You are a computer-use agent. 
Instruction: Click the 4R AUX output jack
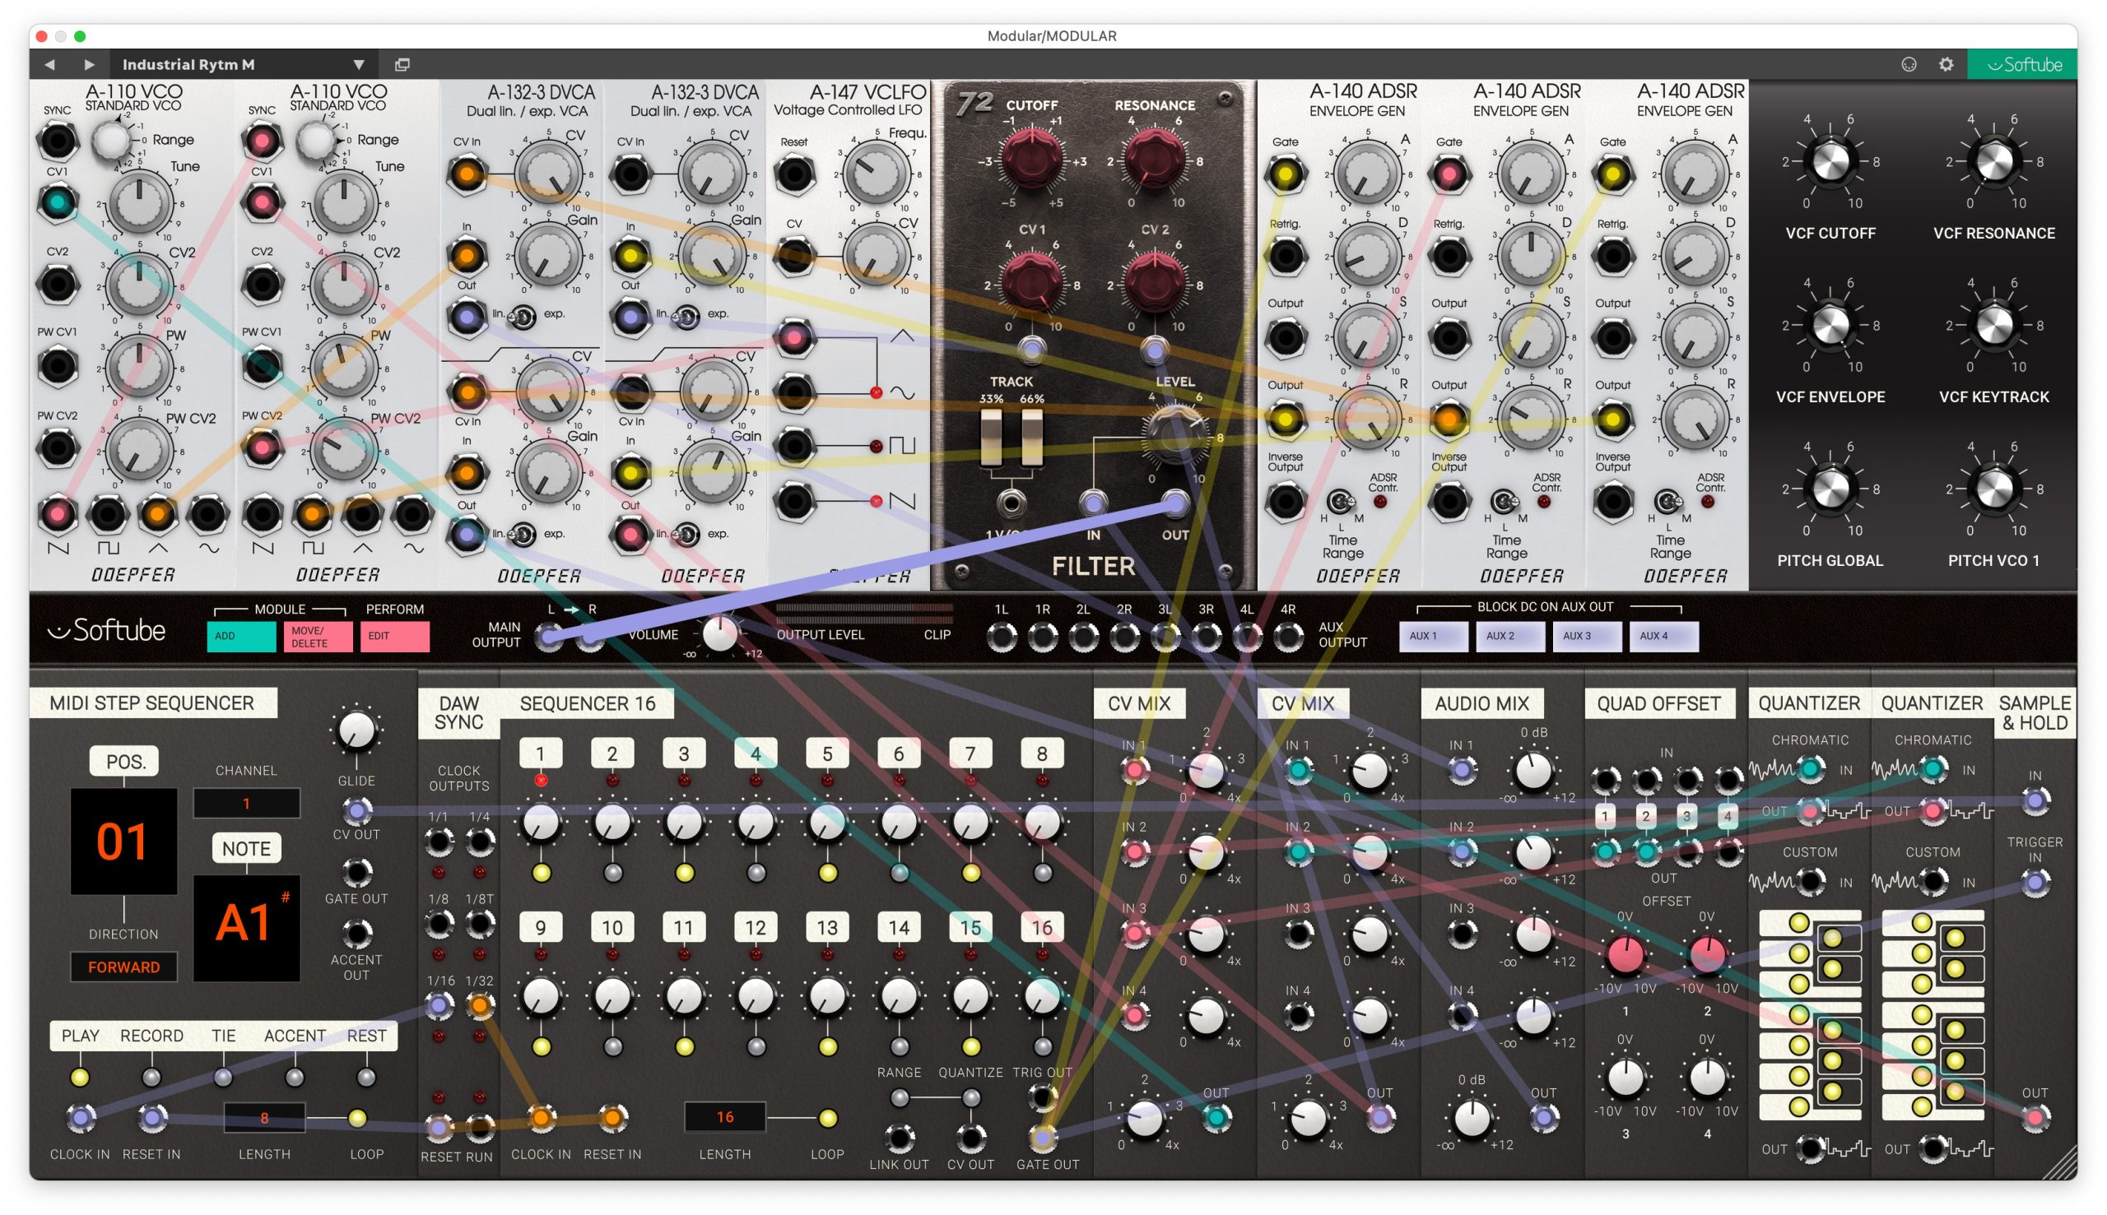pos(1288,638)
